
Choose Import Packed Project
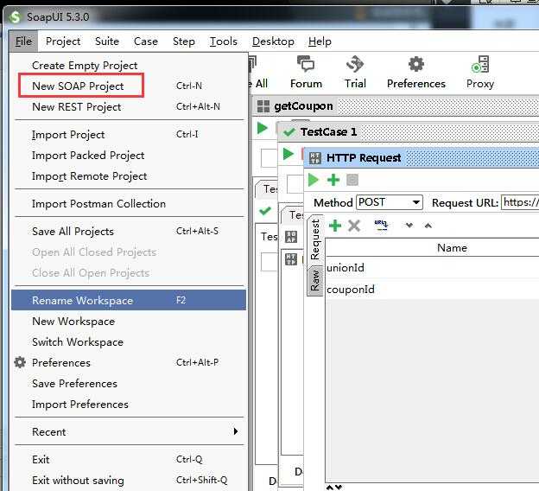[x=129, y=156]
